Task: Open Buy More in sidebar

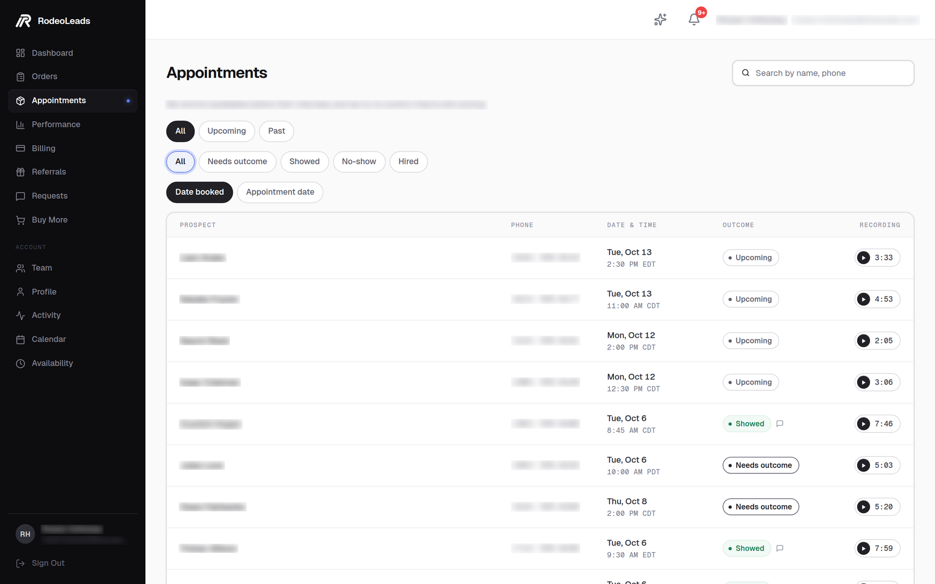Action: (x=73, y=220)
